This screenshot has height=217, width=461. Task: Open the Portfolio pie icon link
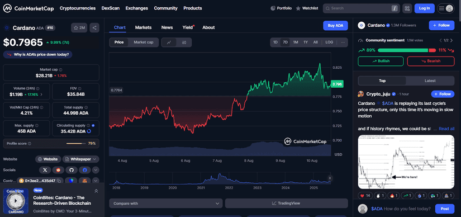tap(281, 8)
